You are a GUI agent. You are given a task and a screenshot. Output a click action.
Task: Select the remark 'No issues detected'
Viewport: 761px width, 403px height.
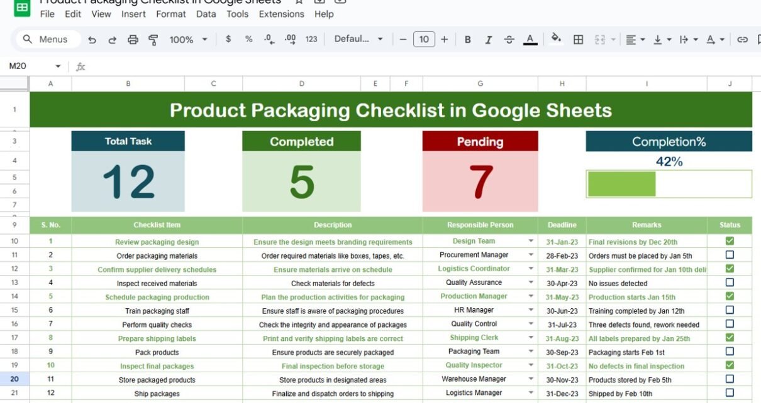[647, 283]
